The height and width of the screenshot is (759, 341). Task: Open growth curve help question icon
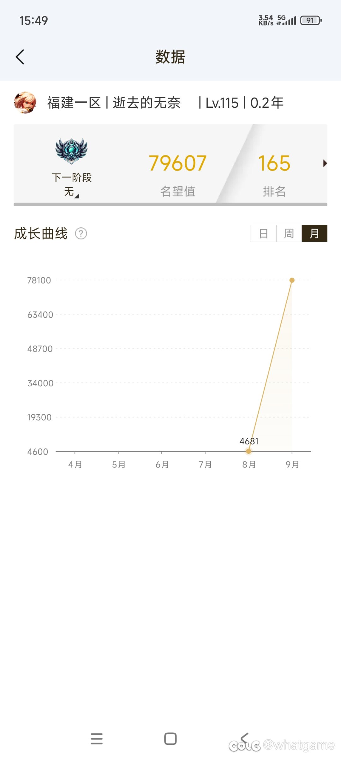tap(81, 234)
